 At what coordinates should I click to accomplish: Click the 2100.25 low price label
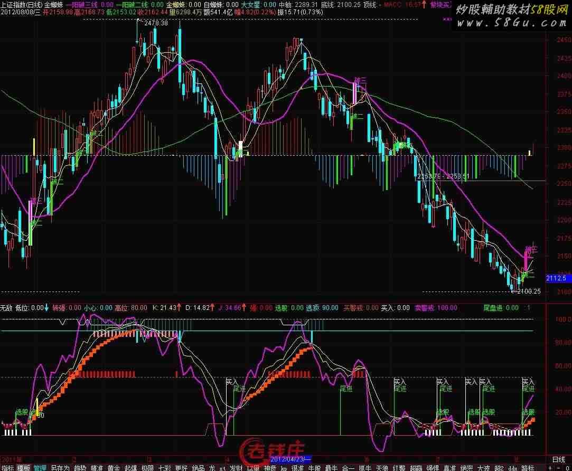529,291
